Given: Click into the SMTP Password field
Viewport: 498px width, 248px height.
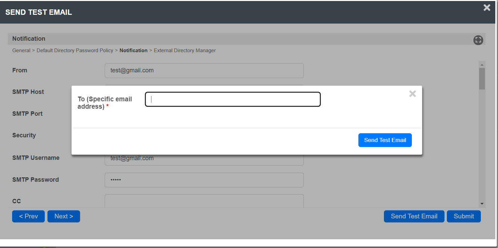Looking at the screenshot, I should pyautogui.click(x=204, y=180).
